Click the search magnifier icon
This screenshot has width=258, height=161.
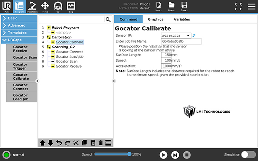coord(108,20)
